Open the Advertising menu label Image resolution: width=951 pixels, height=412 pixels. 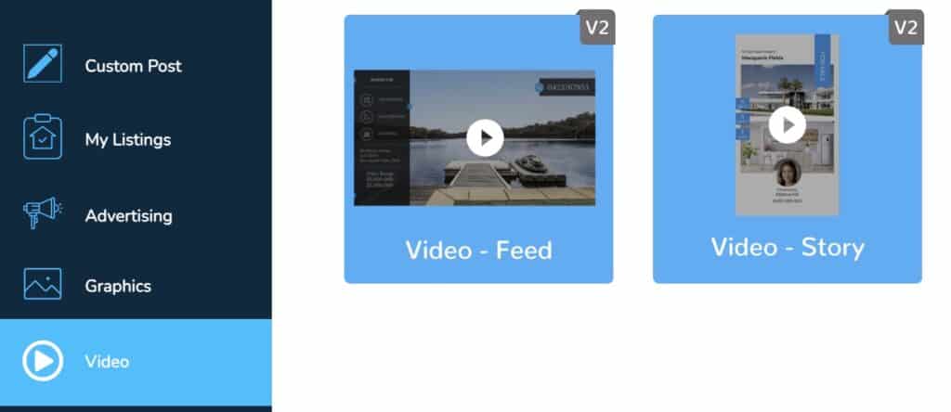(x=128, y=215)
